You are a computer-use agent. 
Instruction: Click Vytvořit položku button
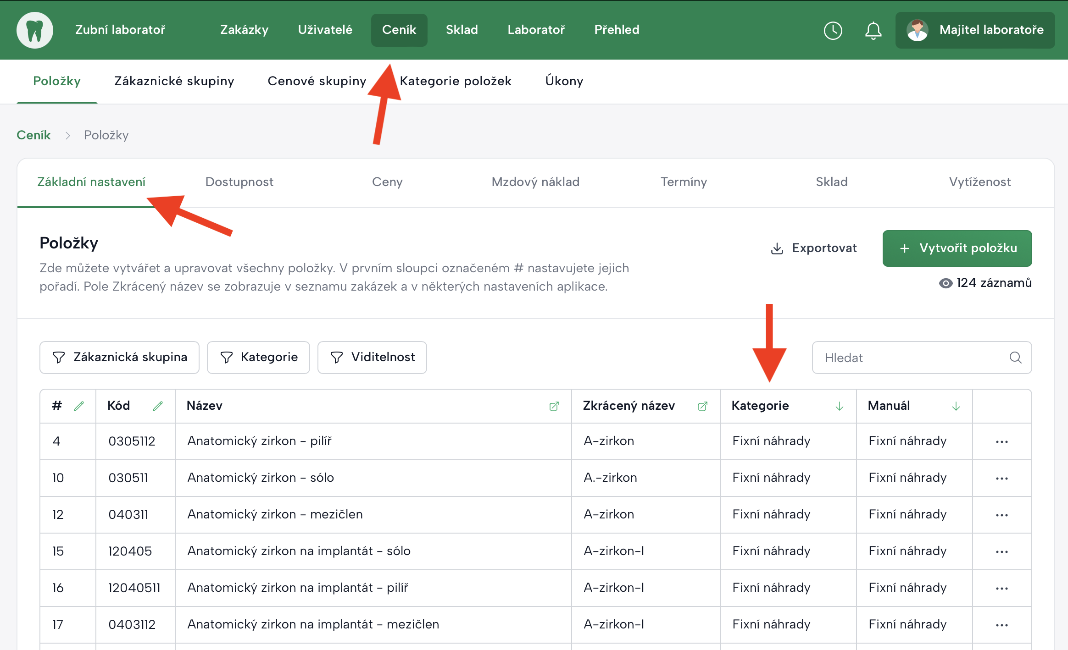click(957, 248)
